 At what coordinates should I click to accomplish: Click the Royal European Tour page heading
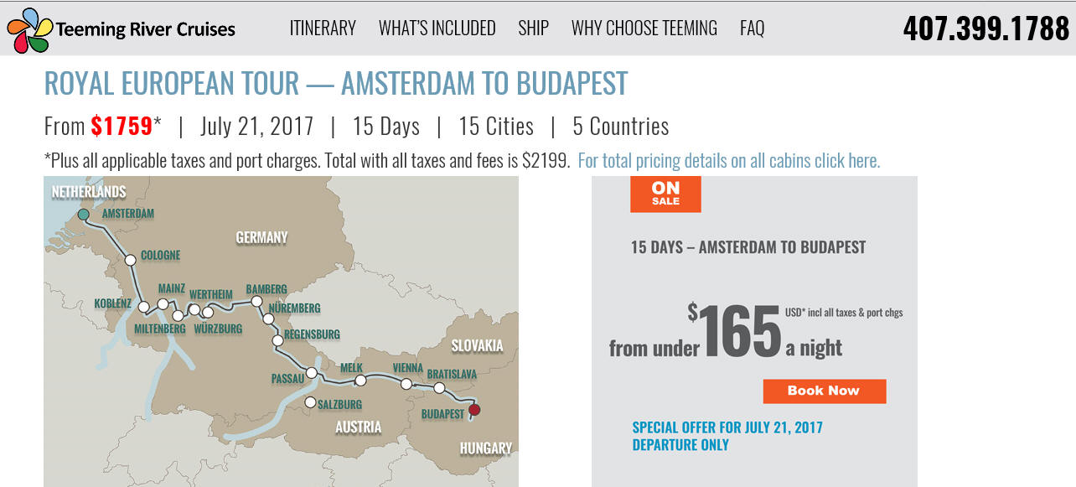(335, 84)
